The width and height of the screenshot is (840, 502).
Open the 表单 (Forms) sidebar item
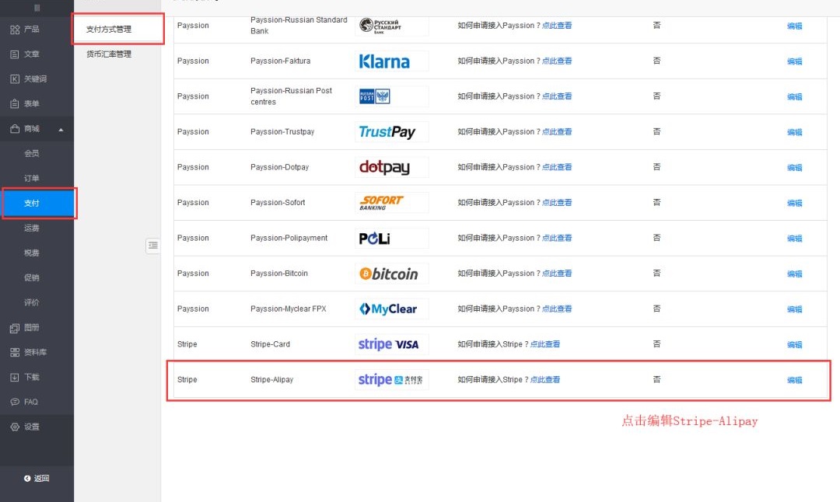click(x=15, y=104)
